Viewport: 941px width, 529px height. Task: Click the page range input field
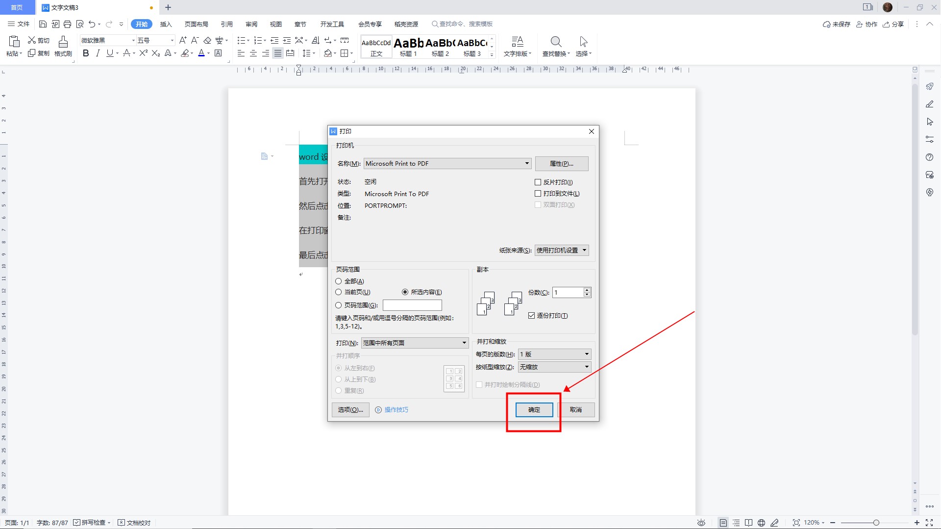click(412, 305)
